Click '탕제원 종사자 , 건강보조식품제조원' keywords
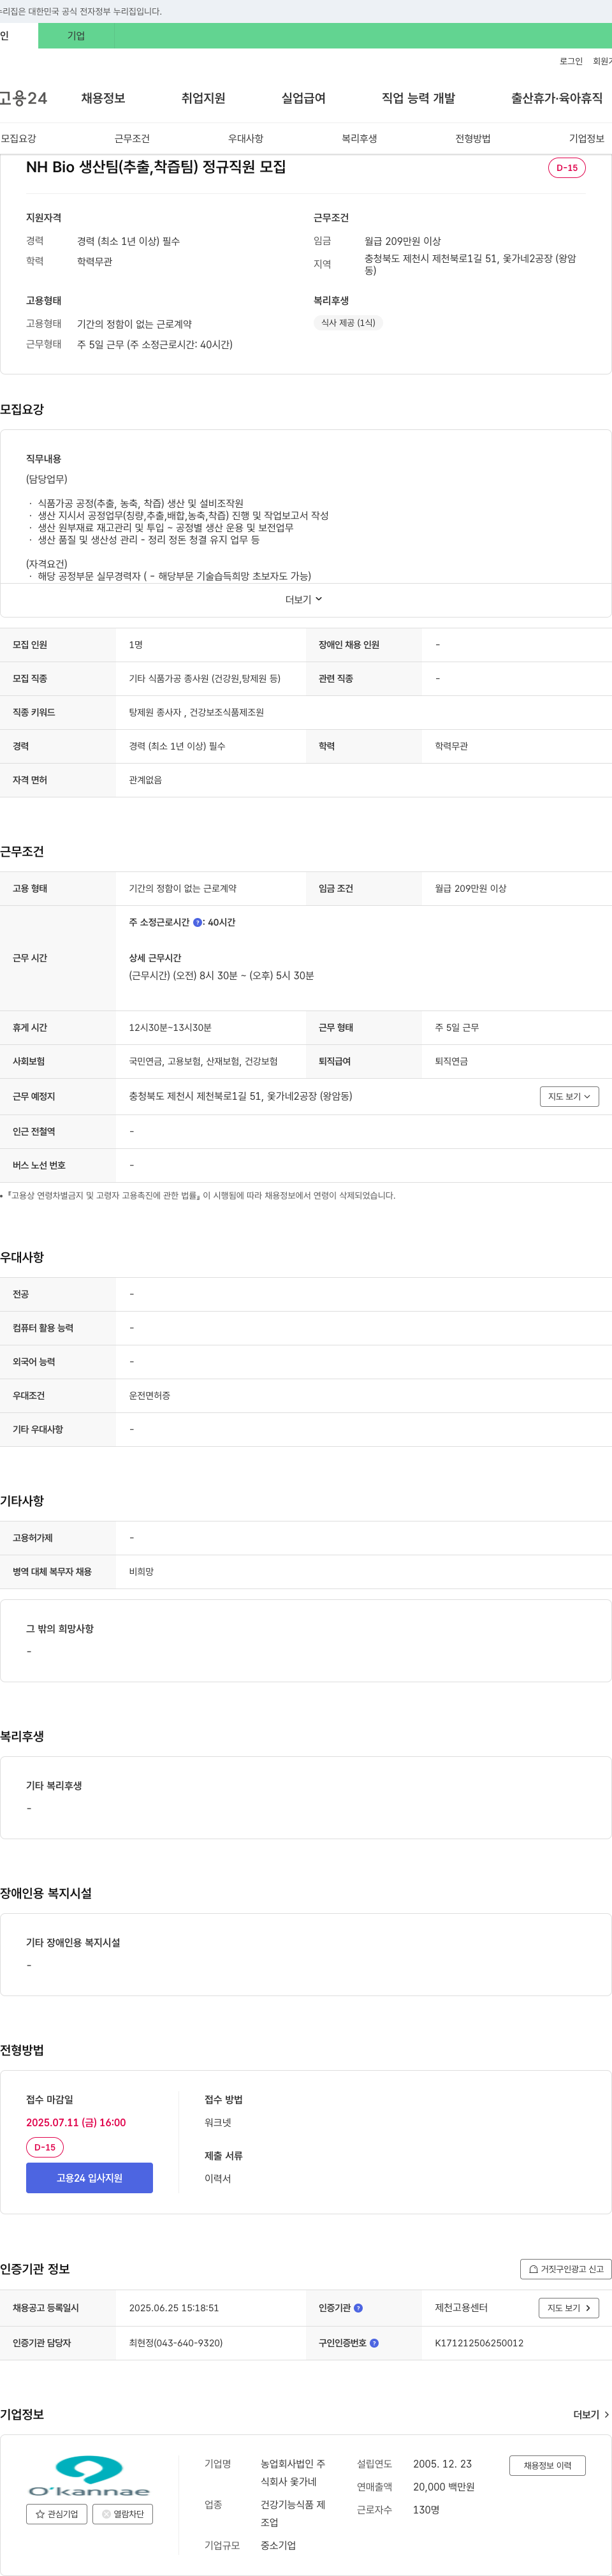 pyautogui.click(x=196, y=713)
